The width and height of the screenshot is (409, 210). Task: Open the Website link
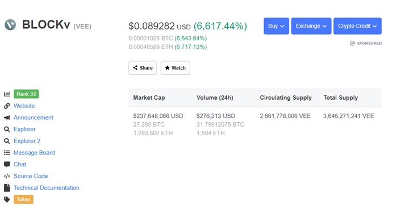tap(24, 106)
